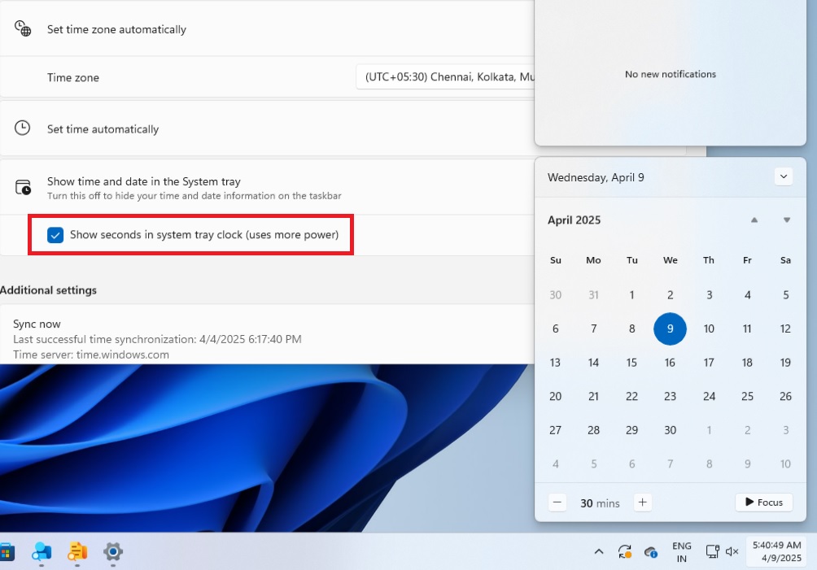Click the network display tray icon
The width and height of the screenshot is (817, 570).
712,551
